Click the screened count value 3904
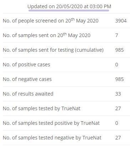130x148 pixels. click(x=121, y=21)
